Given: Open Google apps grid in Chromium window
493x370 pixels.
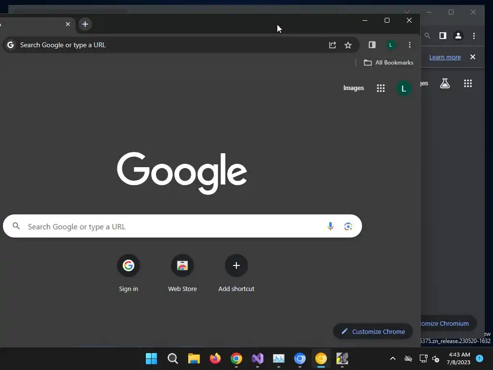Looking at the screenshot, I should tap(468, 83).
